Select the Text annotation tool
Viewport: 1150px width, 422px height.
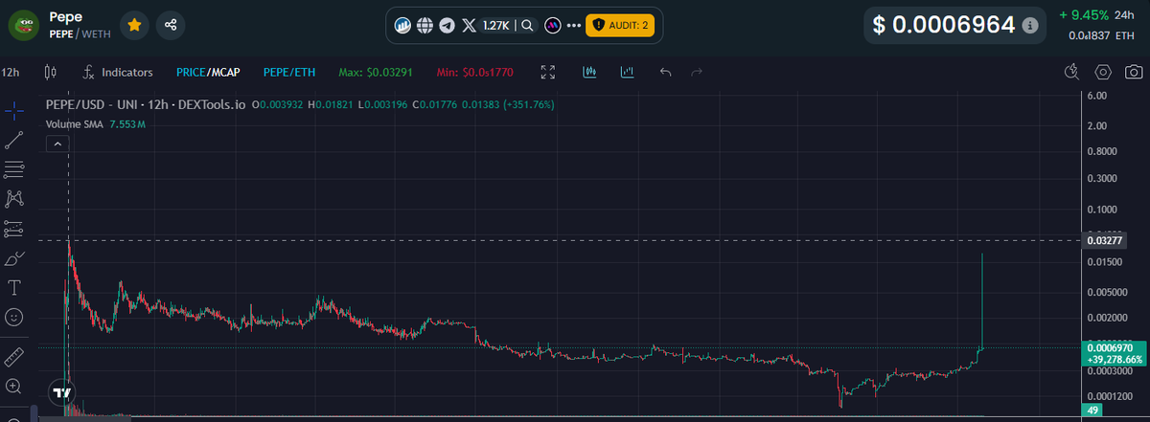[14, 287]
